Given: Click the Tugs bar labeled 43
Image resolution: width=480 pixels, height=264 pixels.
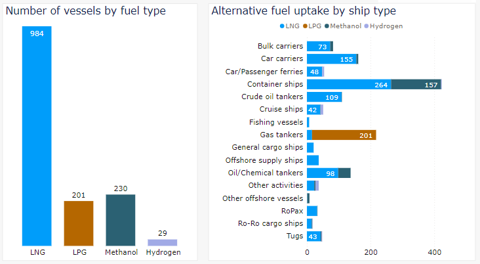Looking at the screenshot, I should 313,236.
